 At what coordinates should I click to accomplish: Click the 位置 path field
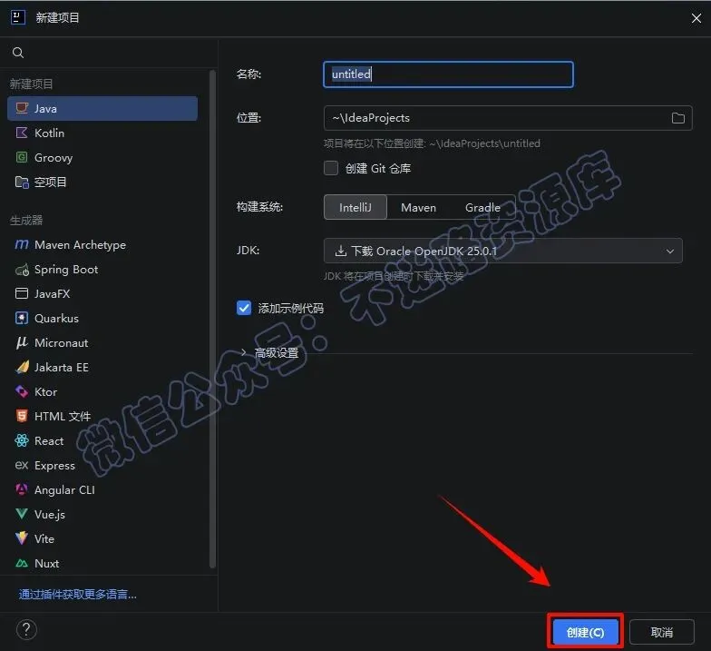point(508,118)
